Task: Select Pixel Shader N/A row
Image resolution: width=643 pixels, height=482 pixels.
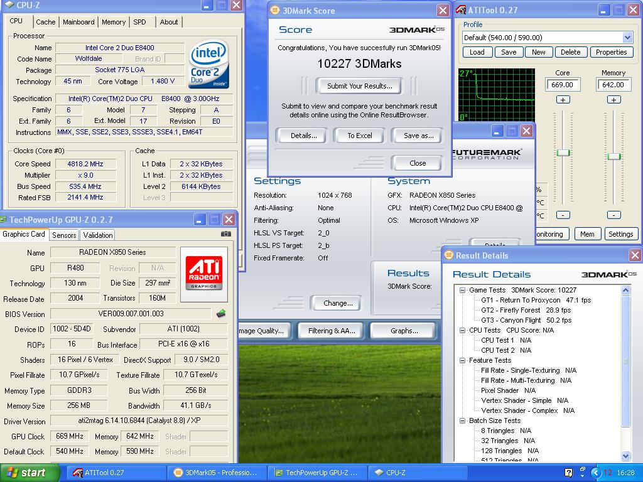Action: pos(508,390)
